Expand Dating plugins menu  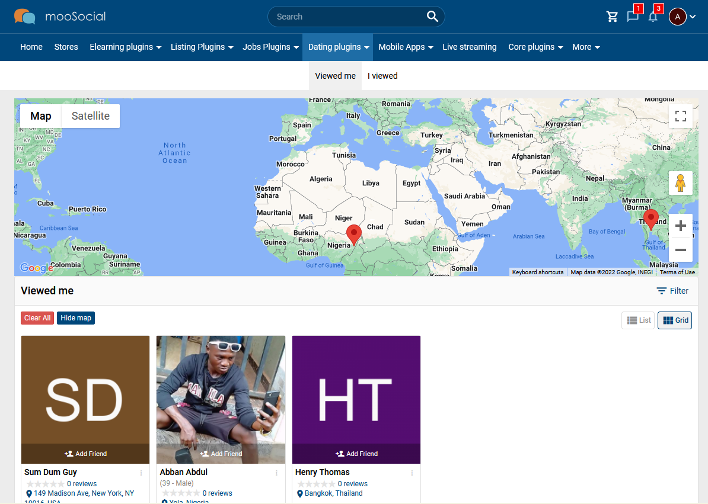338,47
